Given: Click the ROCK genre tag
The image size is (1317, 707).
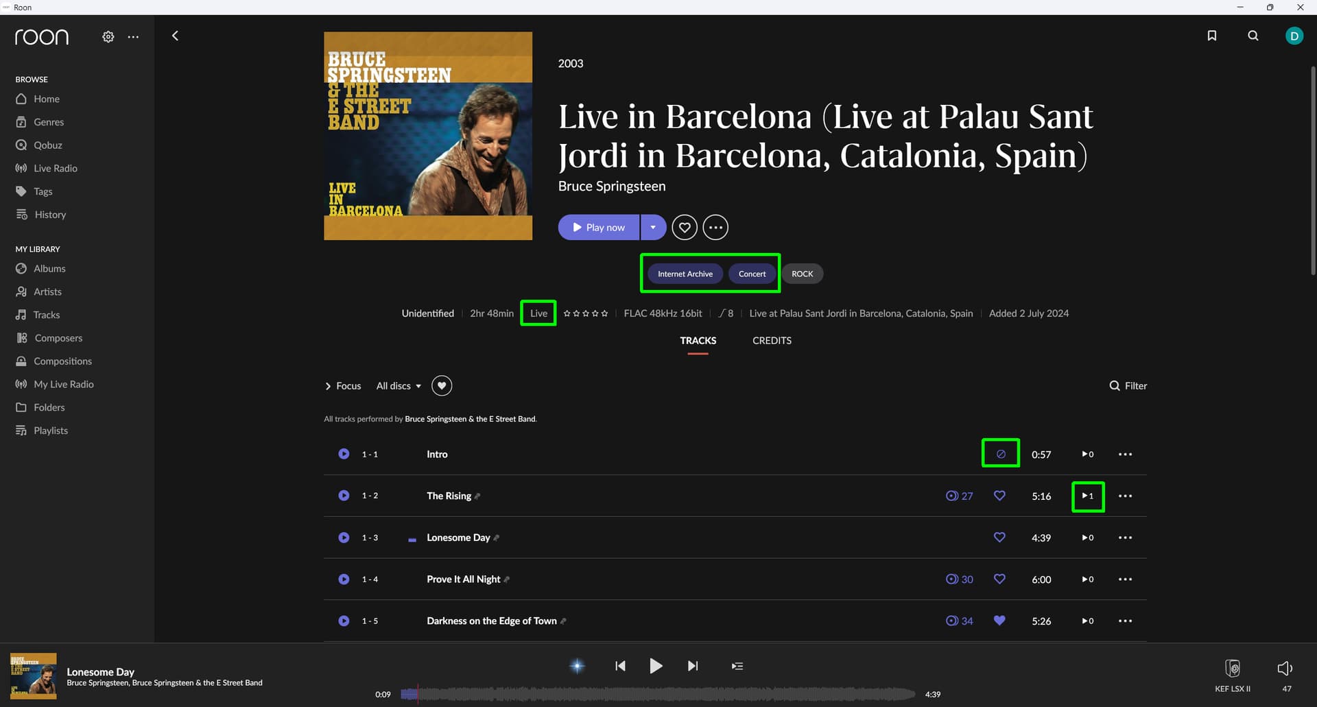Looking at the screenshot, I should click(802, 274).
